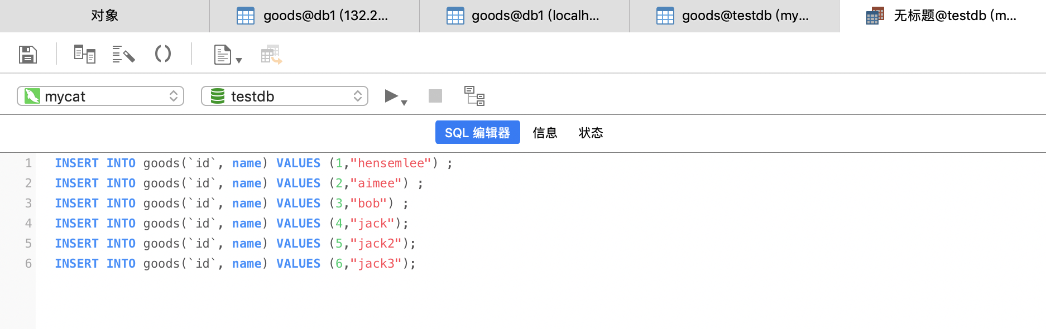Switch to the 对象 tab
This screenshot has height=329, width=1046.
(x=104, y=16)
